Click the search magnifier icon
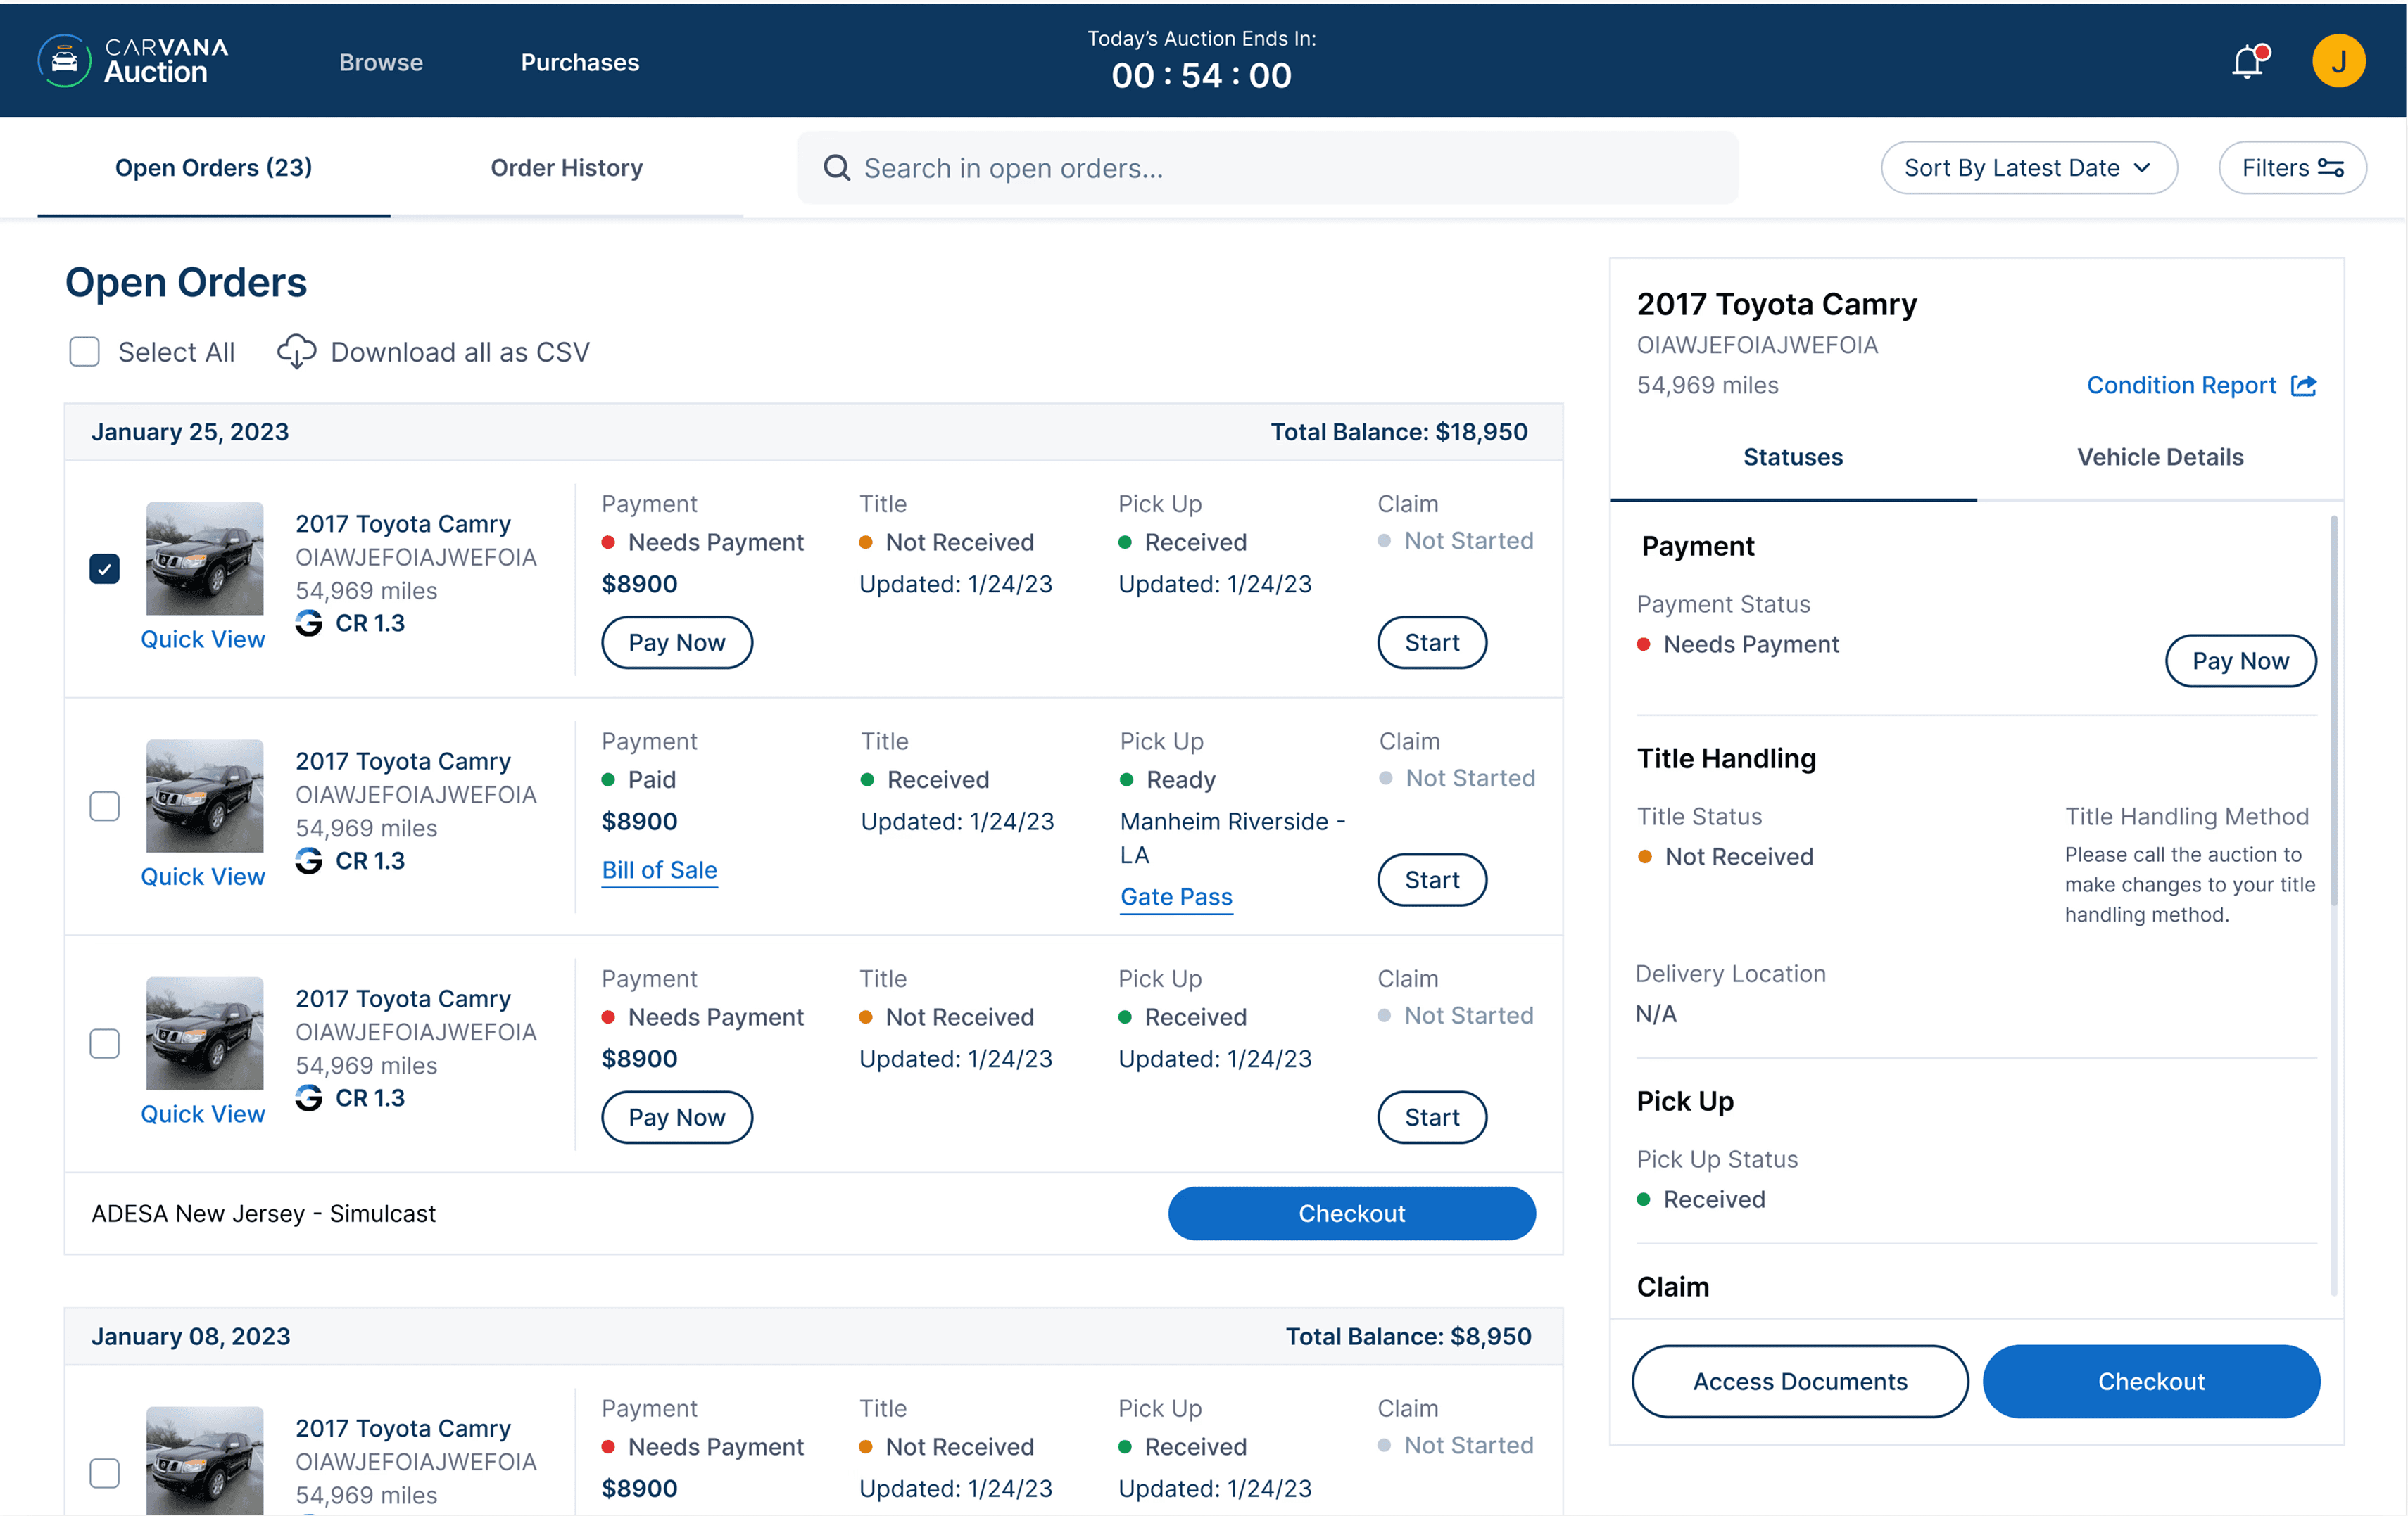This screenshot has width=2408, height=1516. [836, 168]
